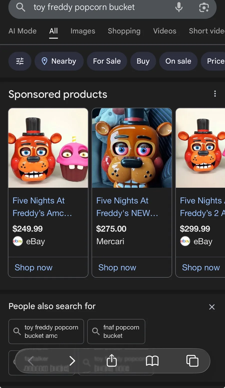225x388 pixels.
Task: Open Google Lens camera search
Action: 204,7
